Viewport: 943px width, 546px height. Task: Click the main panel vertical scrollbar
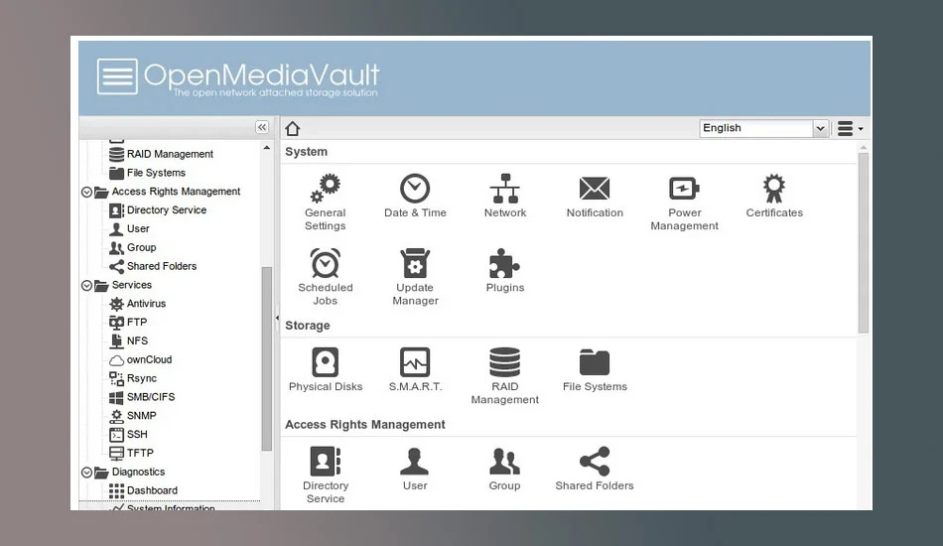(863, 243)
